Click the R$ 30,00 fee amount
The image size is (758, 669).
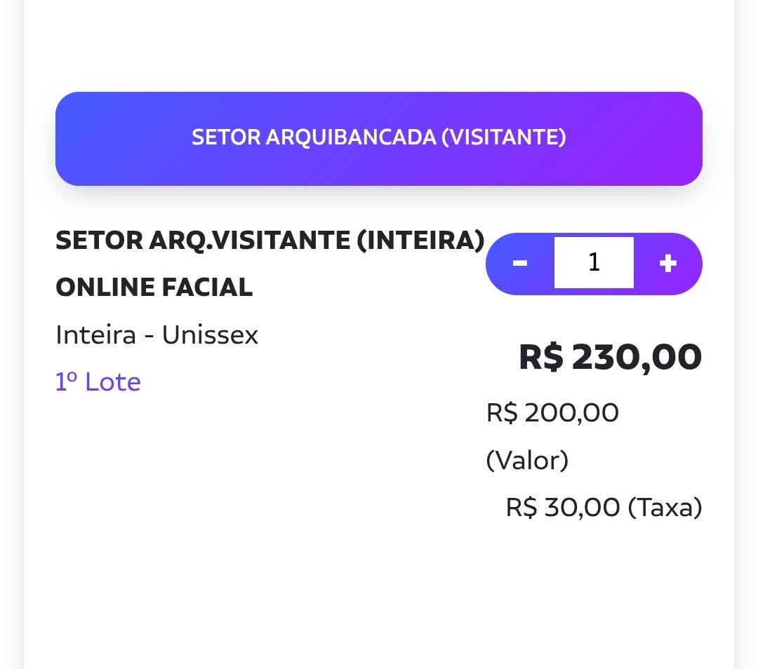[x=563, y=507]
